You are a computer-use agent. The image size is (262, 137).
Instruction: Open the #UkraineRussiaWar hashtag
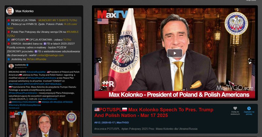point(36,72)
